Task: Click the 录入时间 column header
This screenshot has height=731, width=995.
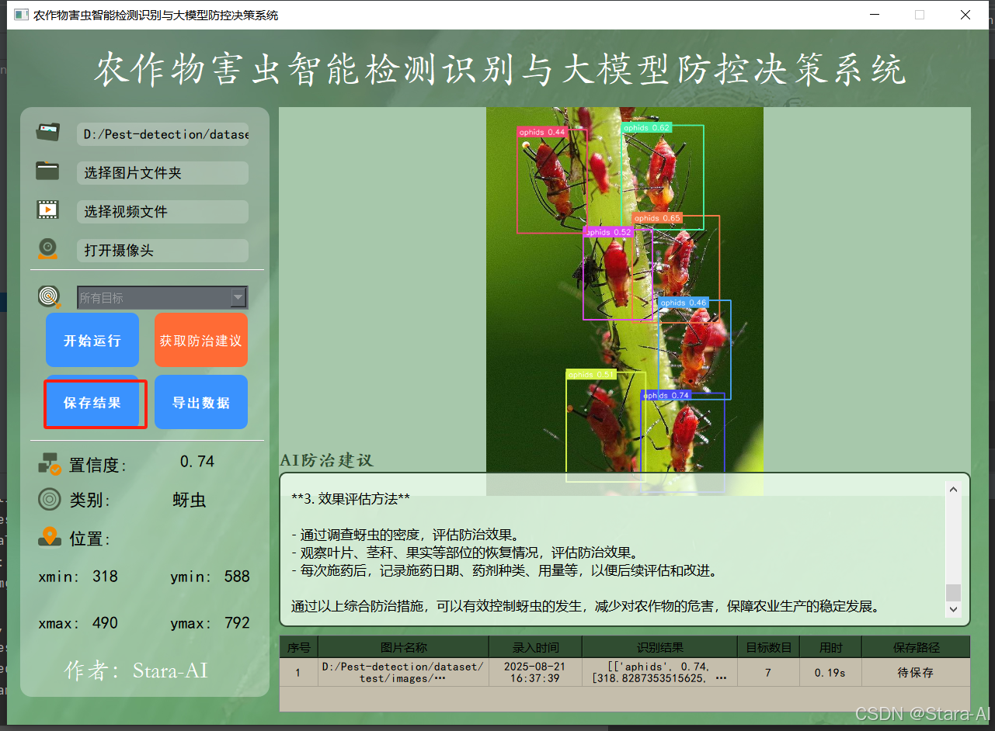Action: point(536,647)
